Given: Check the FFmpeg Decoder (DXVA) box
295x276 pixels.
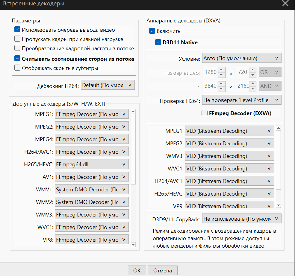Looking at the screenshot, I should click(x=205, y=113).
